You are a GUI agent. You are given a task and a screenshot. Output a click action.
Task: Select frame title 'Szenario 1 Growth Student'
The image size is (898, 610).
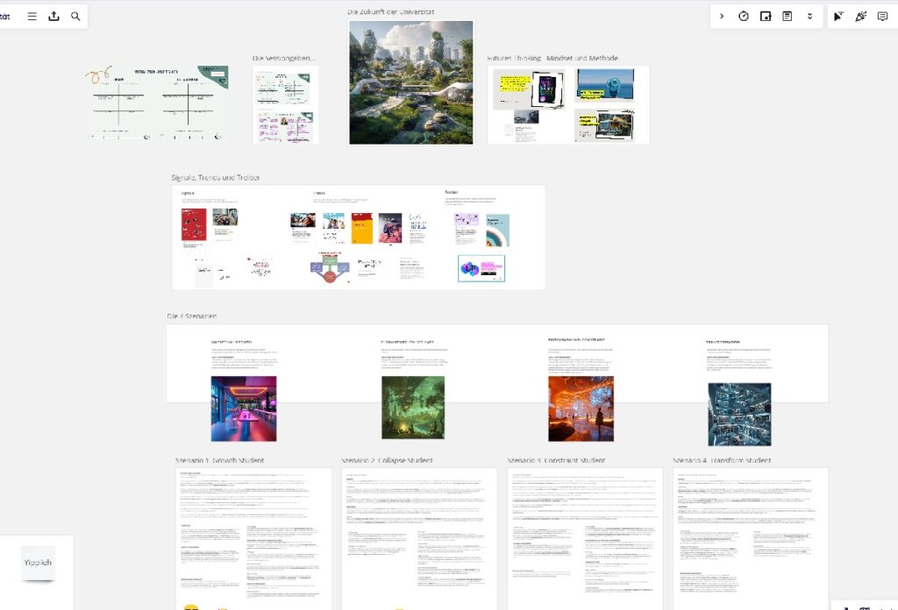coord(219,460)
